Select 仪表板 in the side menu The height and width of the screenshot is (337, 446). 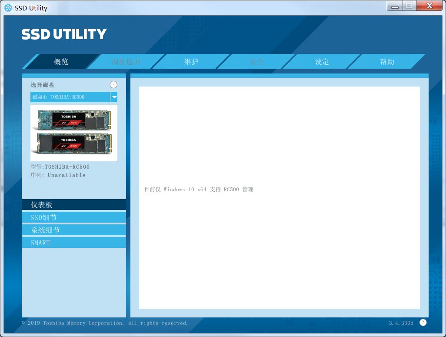pyautogui.click(x=73, y=205)
